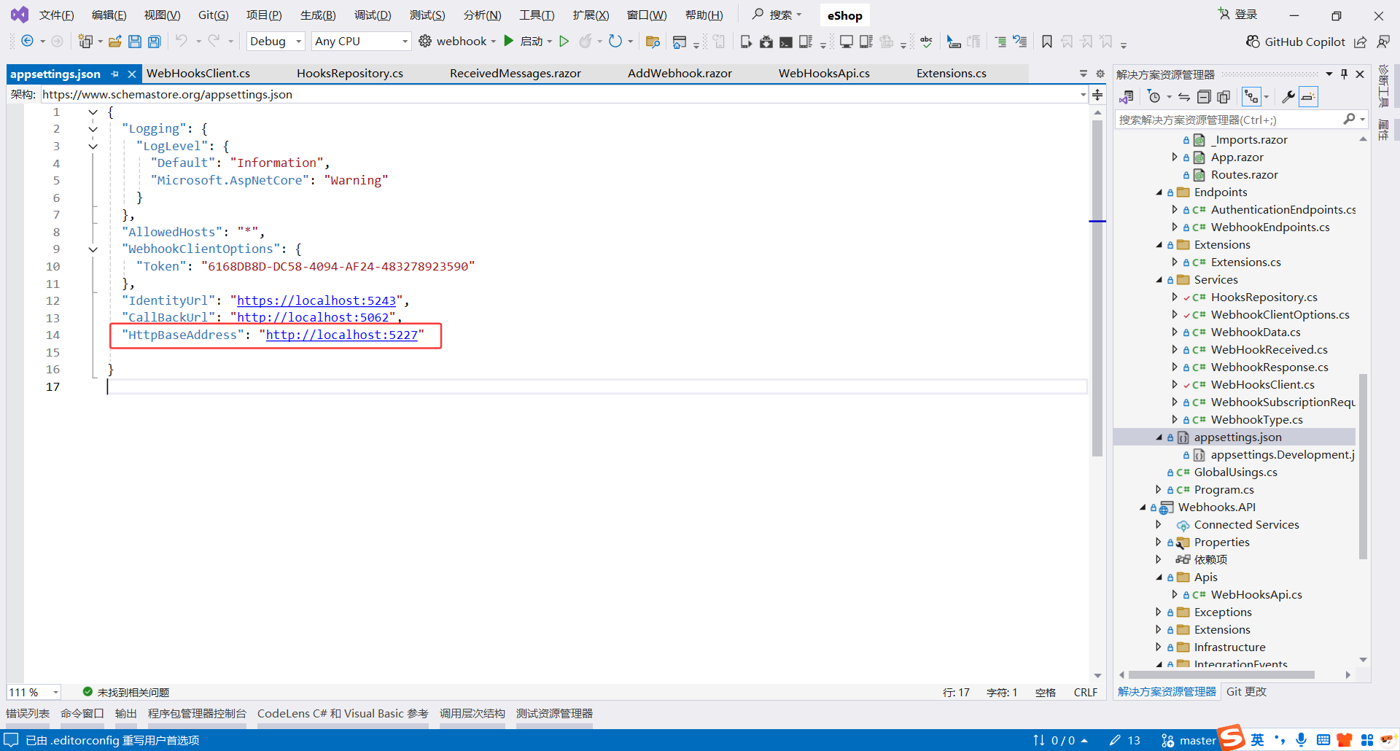The image size is (1400, 751).
Task: Click the editor split window icon
Action: point(1097,94)
